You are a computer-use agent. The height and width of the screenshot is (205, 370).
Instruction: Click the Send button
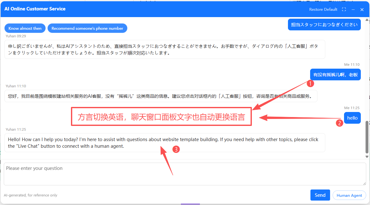(x=320, y=195)
